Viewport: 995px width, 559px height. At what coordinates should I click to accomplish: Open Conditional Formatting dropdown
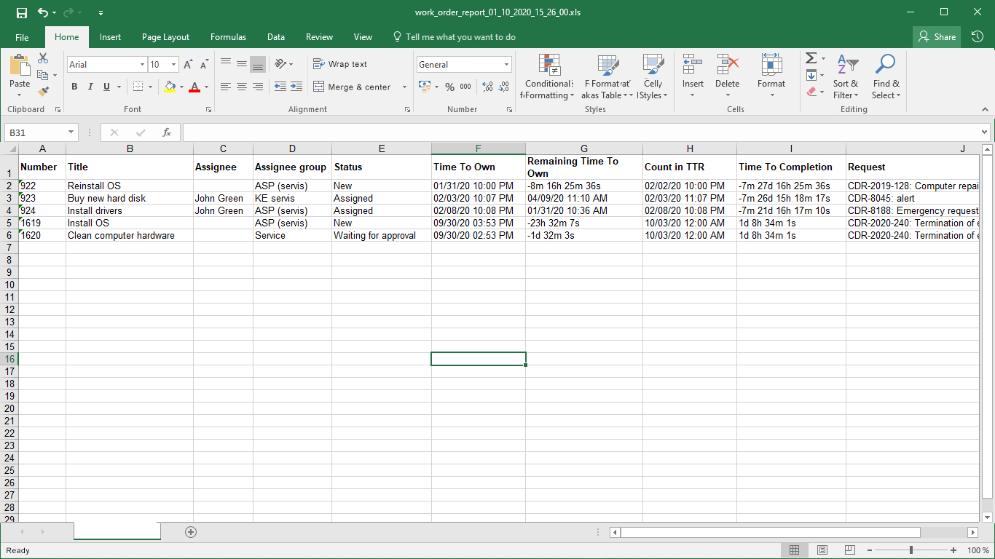point(550,76)
